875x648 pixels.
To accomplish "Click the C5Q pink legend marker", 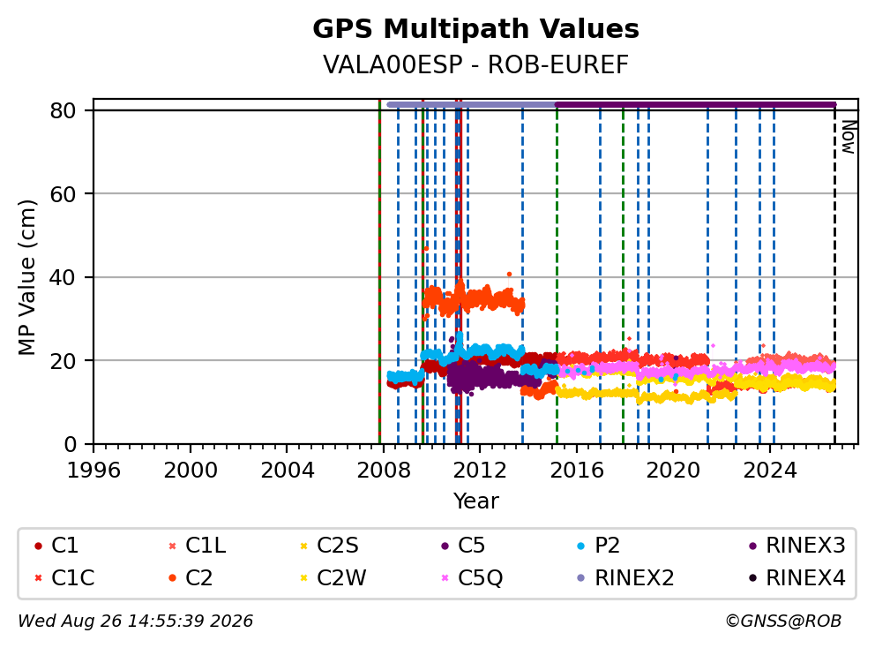I will coord(445,578).
